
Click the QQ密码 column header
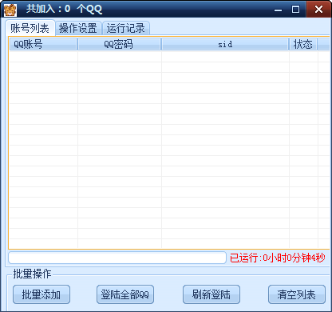pyautogui.click(x=119, y=44)
